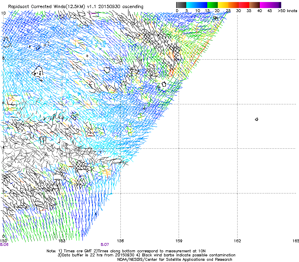This screenshot has height=262, width=299.
Task: Click the '162' longitude axis label
Action: [x=238, y=241]
